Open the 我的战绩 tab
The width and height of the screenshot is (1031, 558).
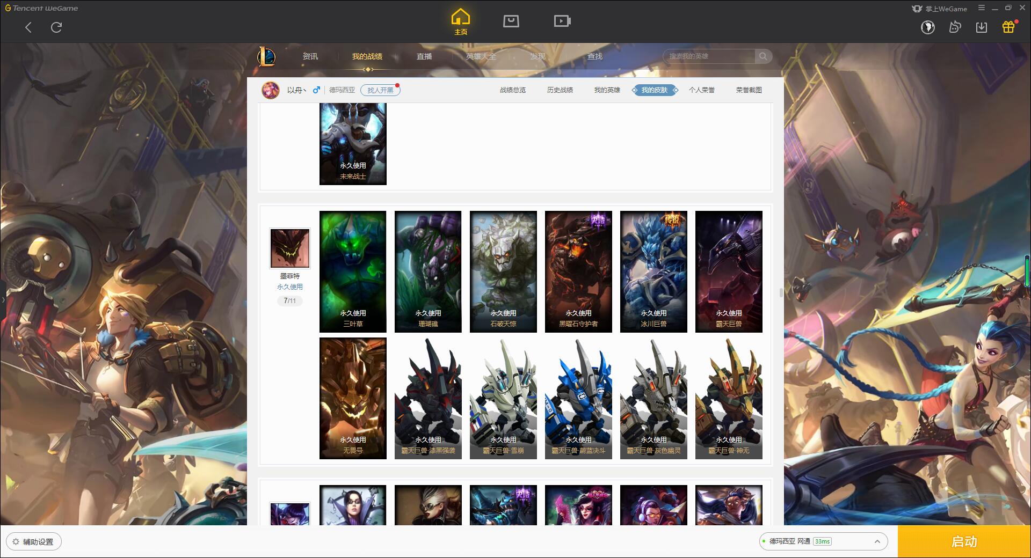pyautogui.click(x=367, y=56)
